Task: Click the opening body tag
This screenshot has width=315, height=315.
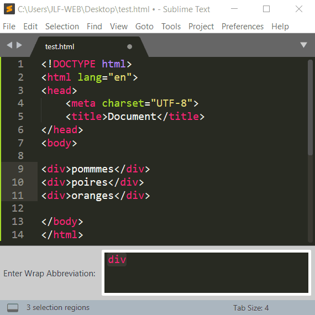Action: click(59, 144)
